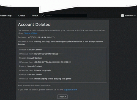The image size is (137, 100).
Task: Open the Terms of Use link
Action: click(31, 33)
